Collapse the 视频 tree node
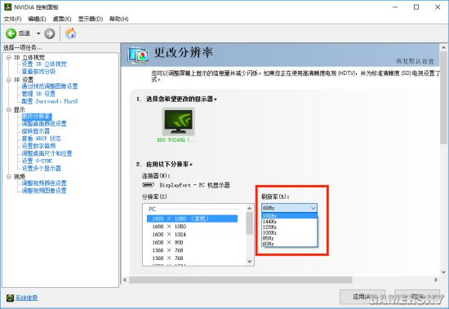Viewport: 449px width, 309px height. click(9, 177)
